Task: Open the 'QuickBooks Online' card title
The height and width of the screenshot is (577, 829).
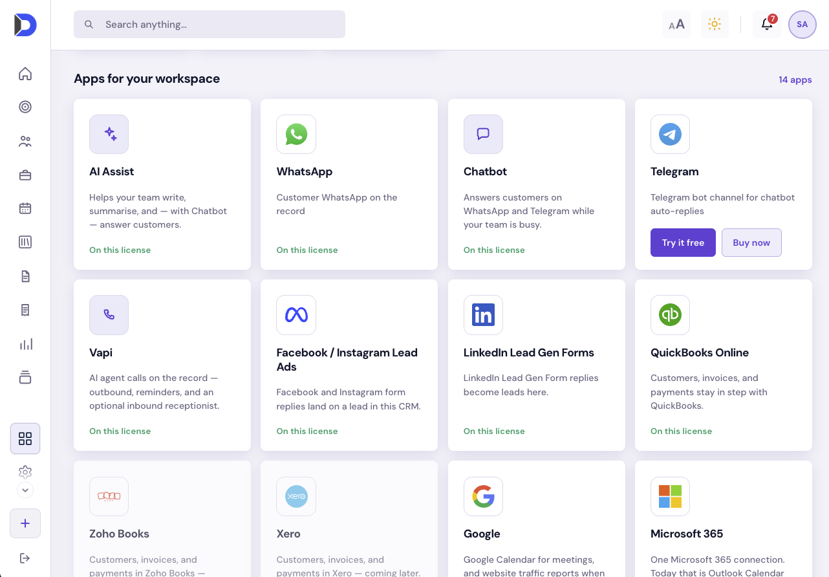Action: pyautogui.click(x=700, y=353)
